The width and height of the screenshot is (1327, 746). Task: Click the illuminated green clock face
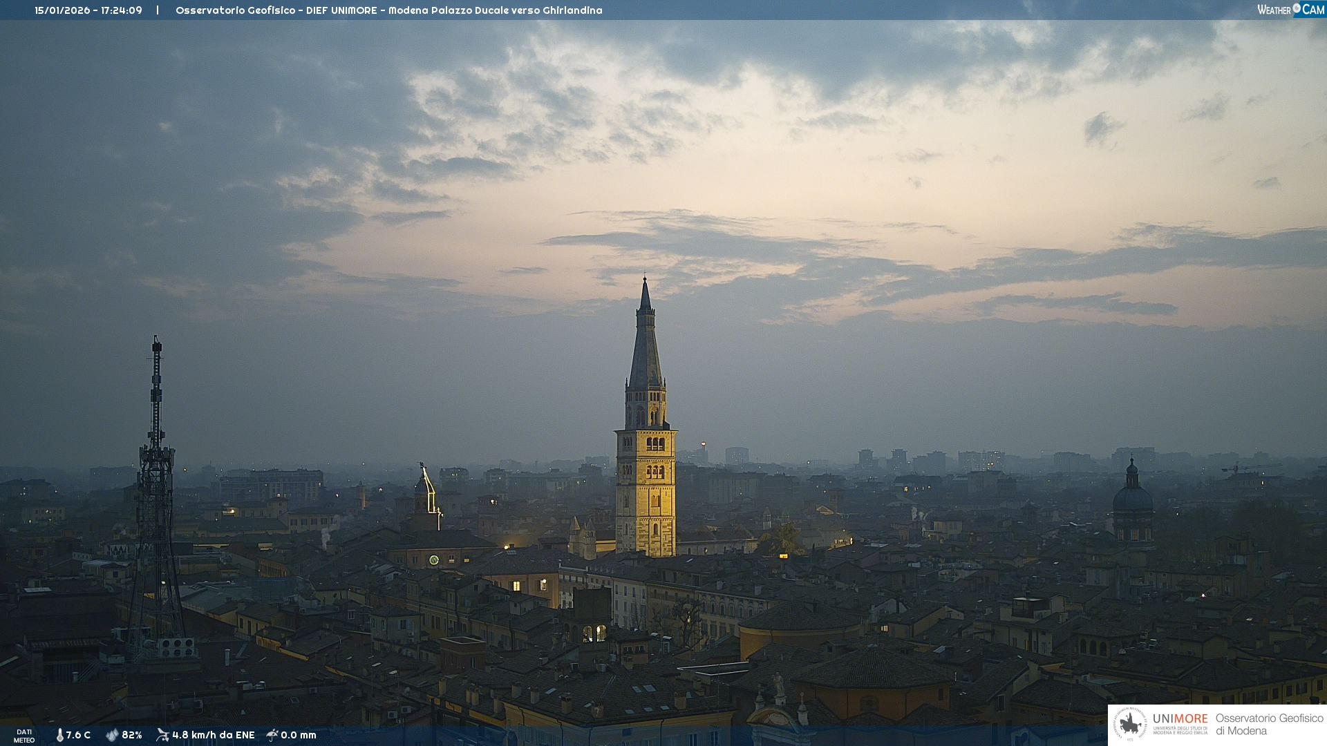click(433, 559)
